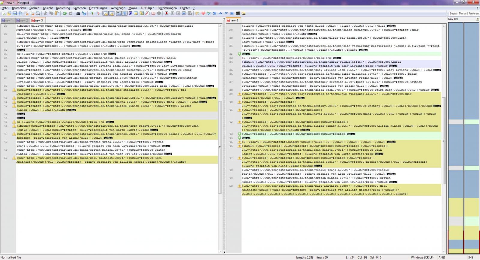Viewport: 480px width, 260px height.
Task: Click the Save All toolbar icon
Action: pyautogui.click(x=20, y=13)
